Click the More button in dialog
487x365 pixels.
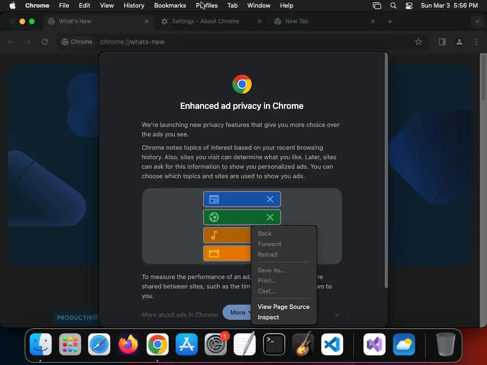pos(238,313)
